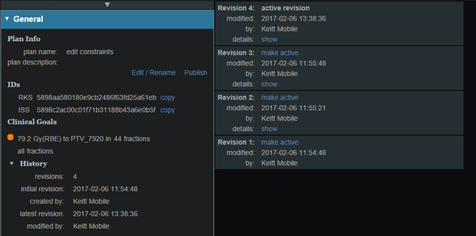Copy the ISS ID
476x236 pixels.
point(168,110)
